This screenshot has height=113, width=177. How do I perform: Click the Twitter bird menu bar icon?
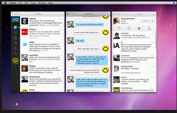(174, 3)
